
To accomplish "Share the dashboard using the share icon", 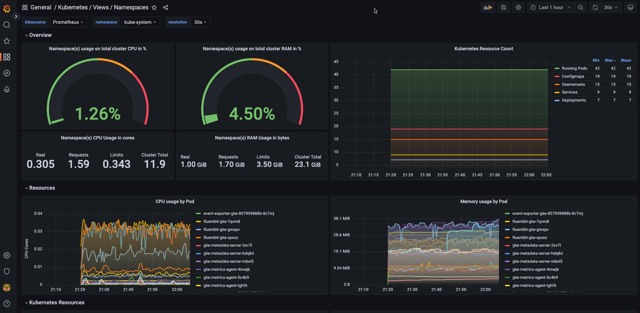I will [166, 7].
